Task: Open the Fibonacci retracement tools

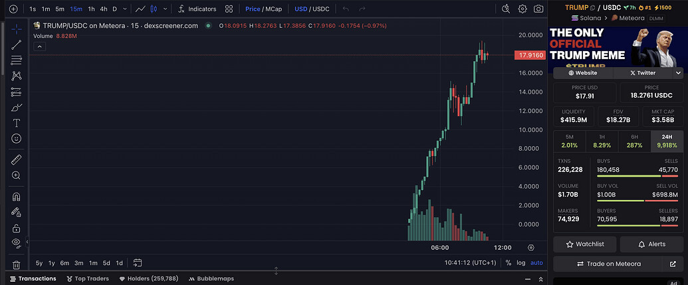Action: [16, 60]
